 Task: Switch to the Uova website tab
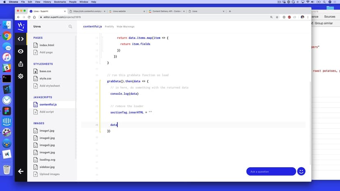click(x=123, y=11)
